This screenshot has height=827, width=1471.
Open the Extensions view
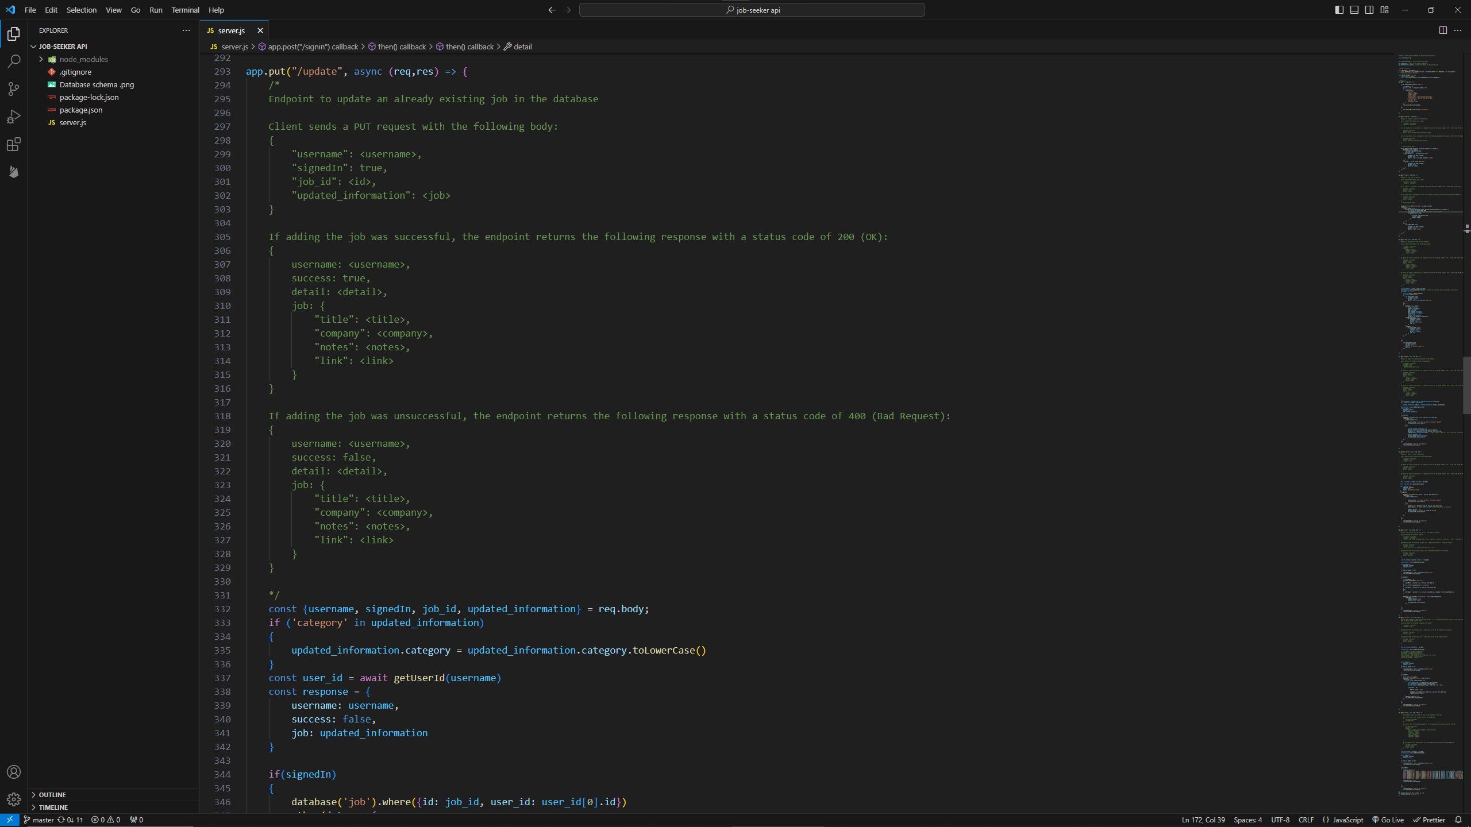pos(14,144)
